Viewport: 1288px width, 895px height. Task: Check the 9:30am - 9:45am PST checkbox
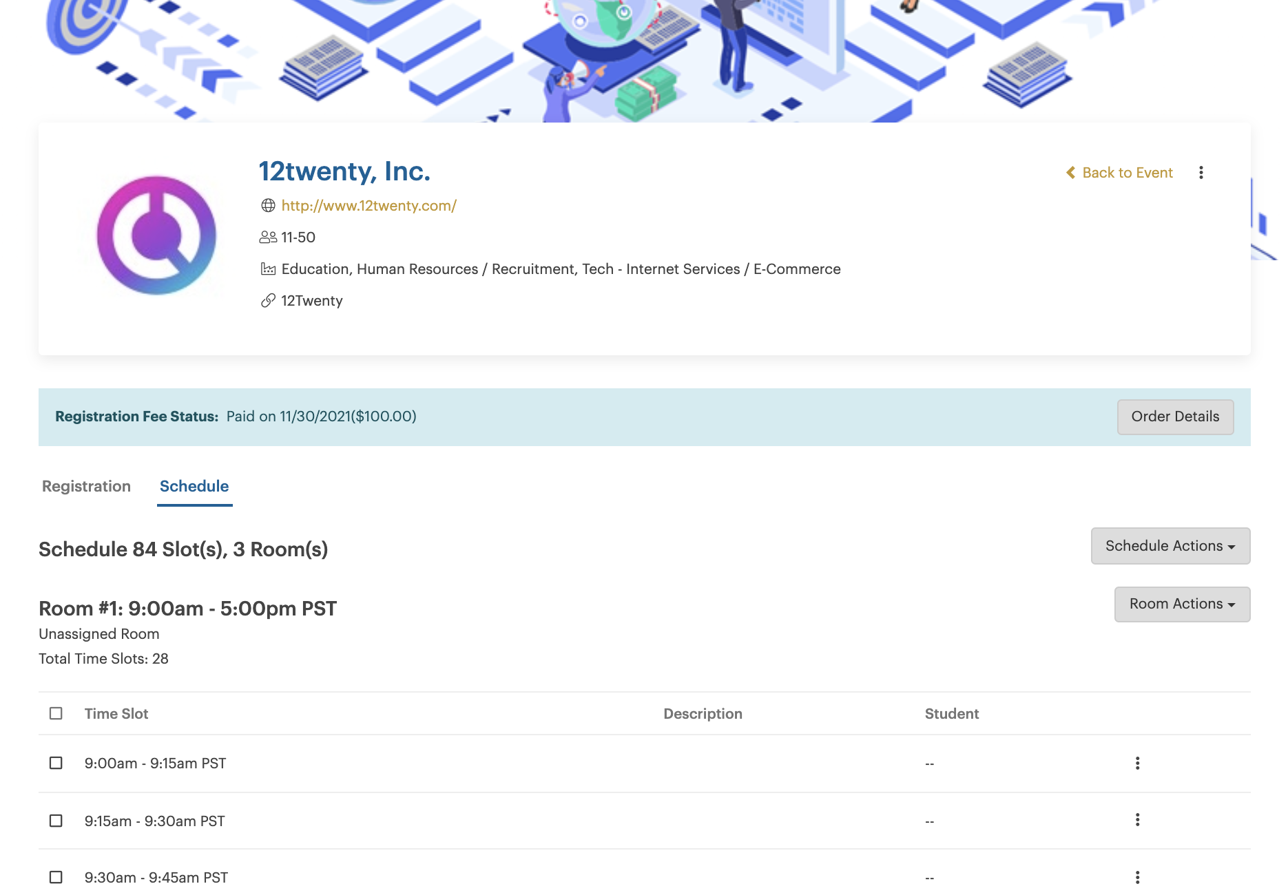click(x=56, y=877)
